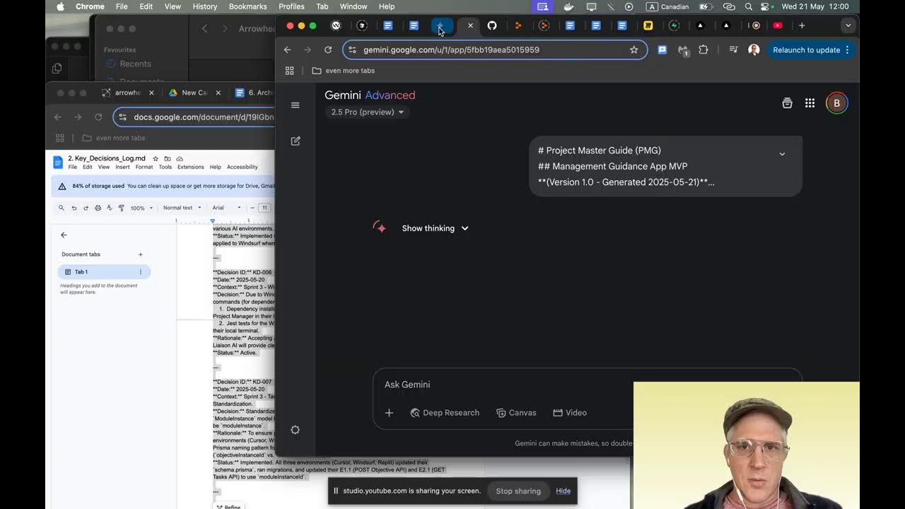This screenshot has height=509, width=905.
Task: Stop sharing the screen
Action: coord(518,491)
